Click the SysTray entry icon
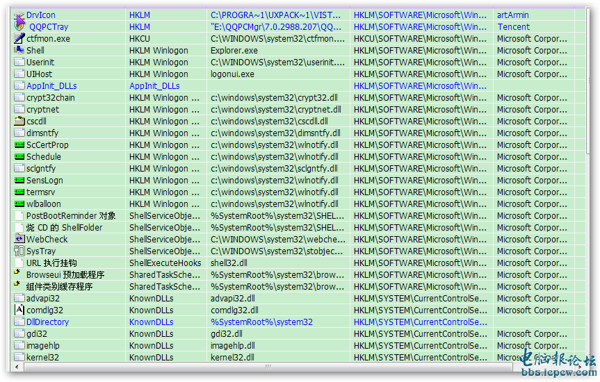Screen dimensions: 600x382 (x=19, y=251)
